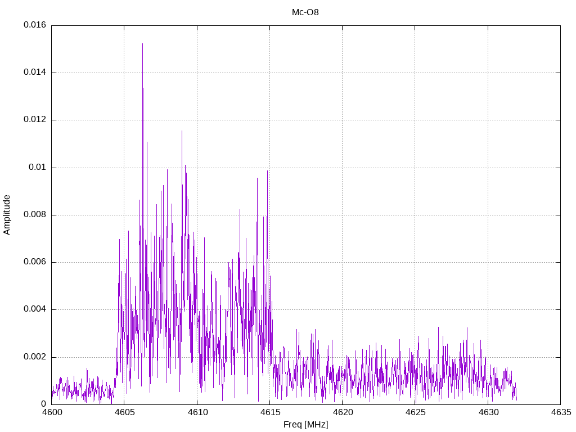Select the 4600 x-axis tick label

click(x=51, y=412)
